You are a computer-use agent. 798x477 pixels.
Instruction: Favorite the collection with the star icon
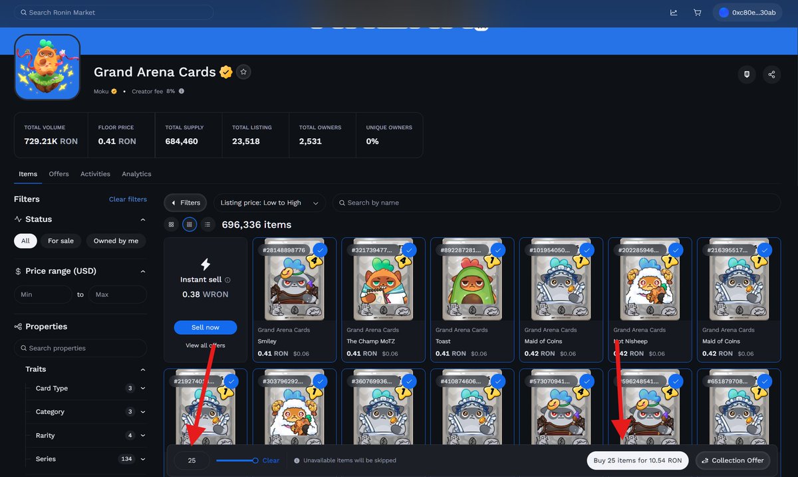(243, 72)
